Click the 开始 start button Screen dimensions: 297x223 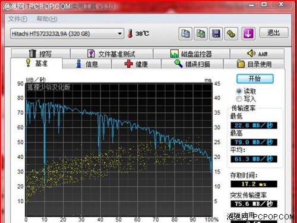[x=255, y=78]
